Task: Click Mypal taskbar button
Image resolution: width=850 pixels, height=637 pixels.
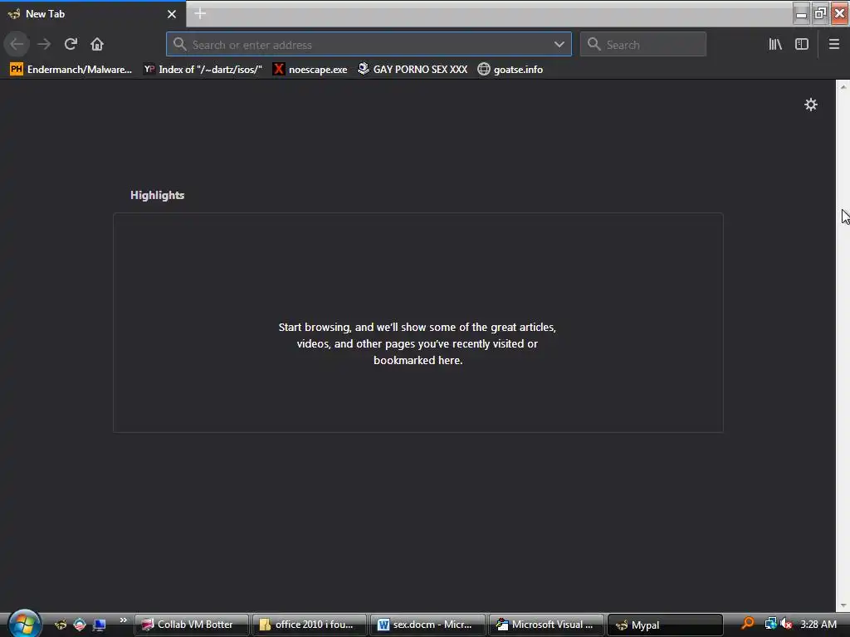Action: [x=665, y=625]
